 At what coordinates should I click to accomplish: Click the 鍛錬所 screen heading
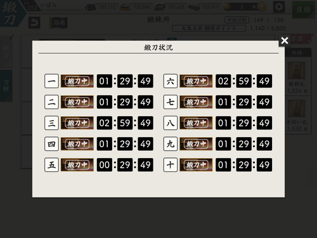[158, 20]
